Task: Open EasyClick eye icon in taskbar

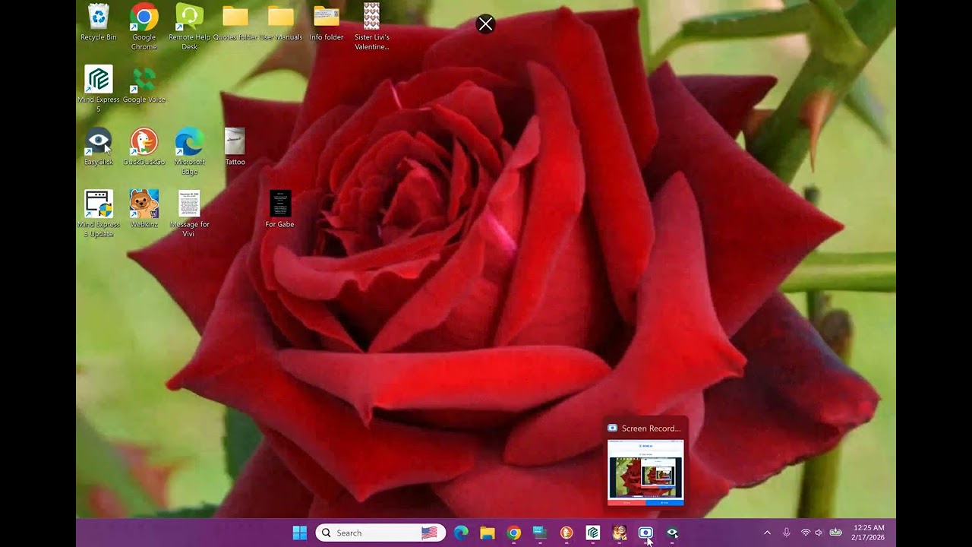Action: coord(672,533)
